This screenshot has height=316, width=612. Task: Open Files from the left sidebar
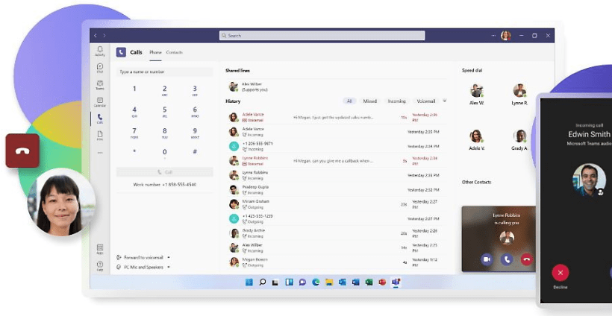(100, 136)
